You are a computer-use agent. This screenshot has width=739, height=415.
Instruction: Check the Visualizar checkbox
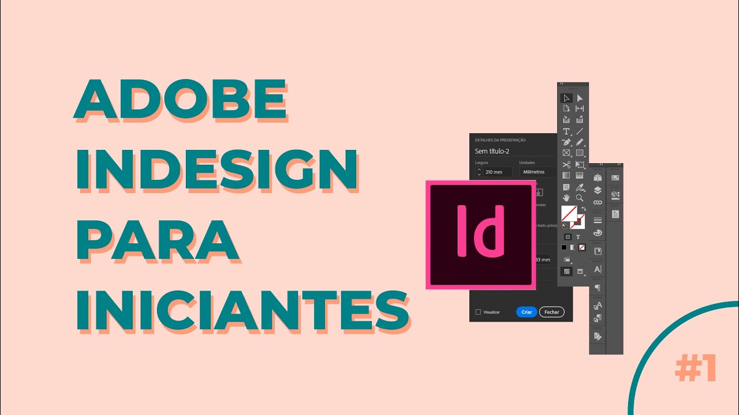[478, 312]
